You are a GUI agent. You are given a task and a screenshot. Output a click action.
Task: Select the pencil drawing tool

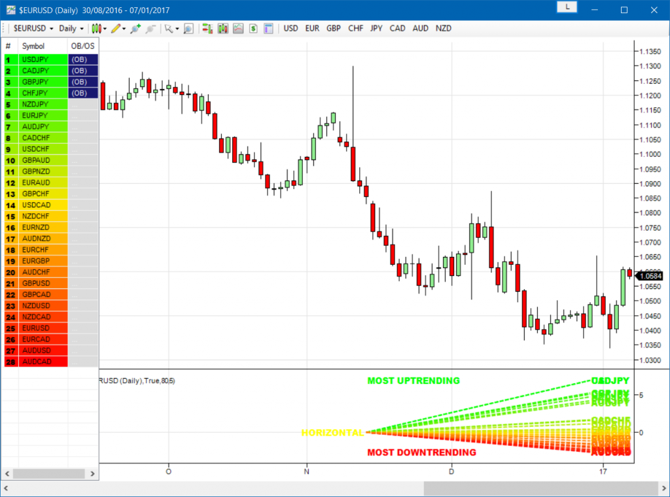point(115,29)
